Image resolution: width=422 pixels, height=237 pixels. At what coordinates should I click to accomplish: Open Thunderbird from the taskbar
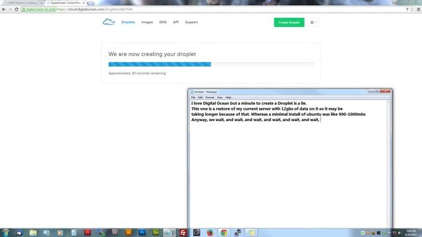coord(19,232)
